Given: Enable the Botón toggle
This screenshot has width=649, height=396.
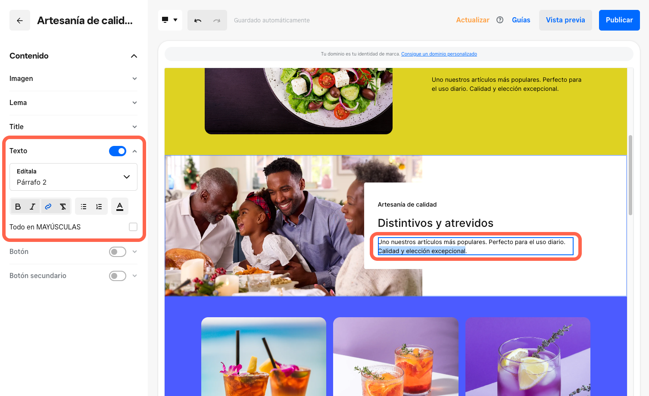Looking at the screenshot, I should tap(118, 252).
